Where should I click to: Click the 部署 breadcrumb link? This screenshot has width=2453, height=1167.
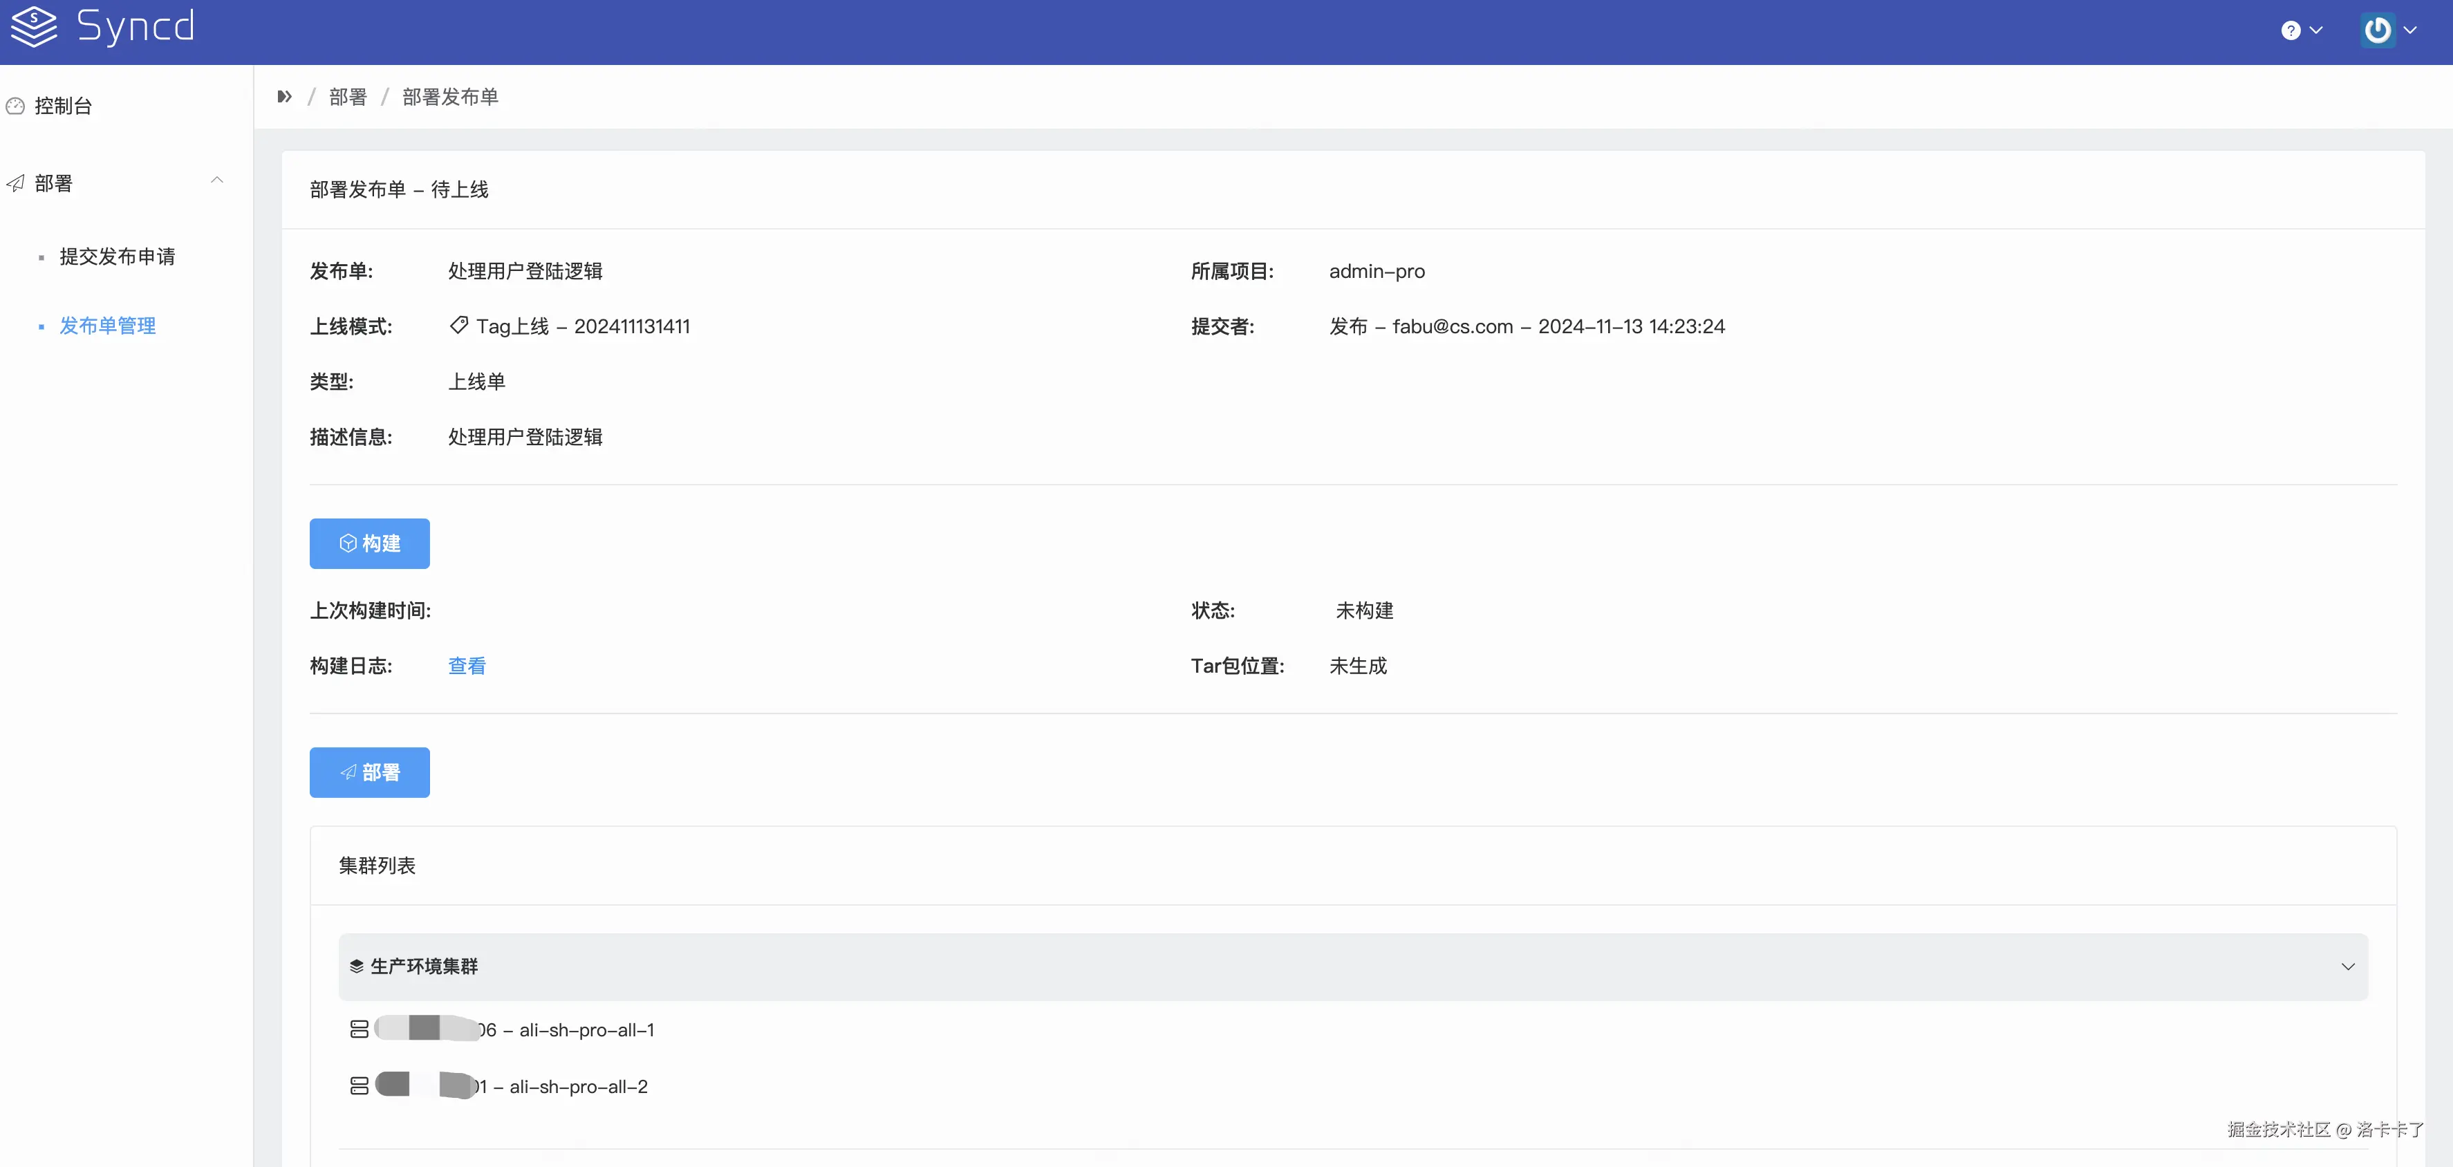[x=348, y=97]
